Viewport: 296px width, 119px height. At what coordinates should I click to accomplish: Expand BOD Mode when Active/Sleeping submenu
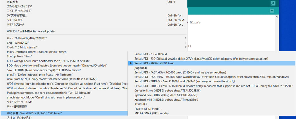click(64, 66)
